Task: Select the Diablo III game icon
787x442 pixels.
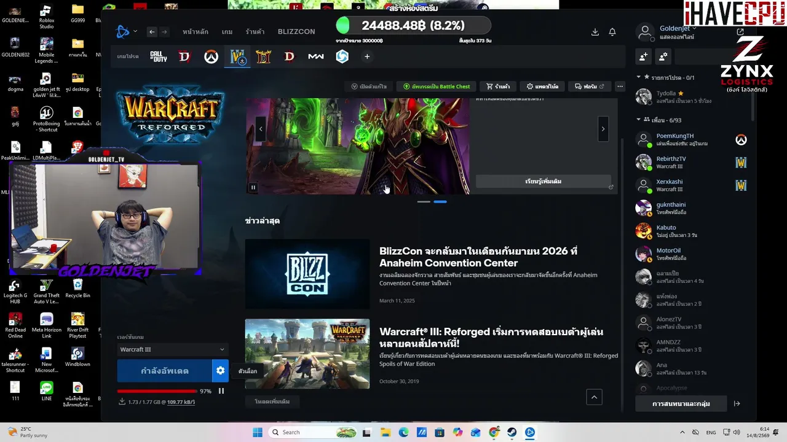Action: pyautogui.click(x=290, y=56)
